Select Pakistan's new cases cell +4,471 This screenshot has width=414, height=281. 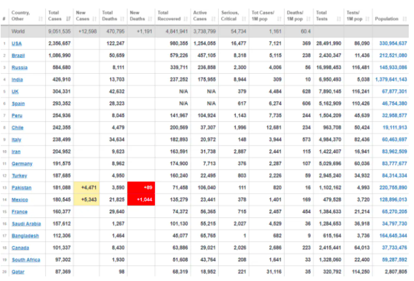tap(87, 188)
